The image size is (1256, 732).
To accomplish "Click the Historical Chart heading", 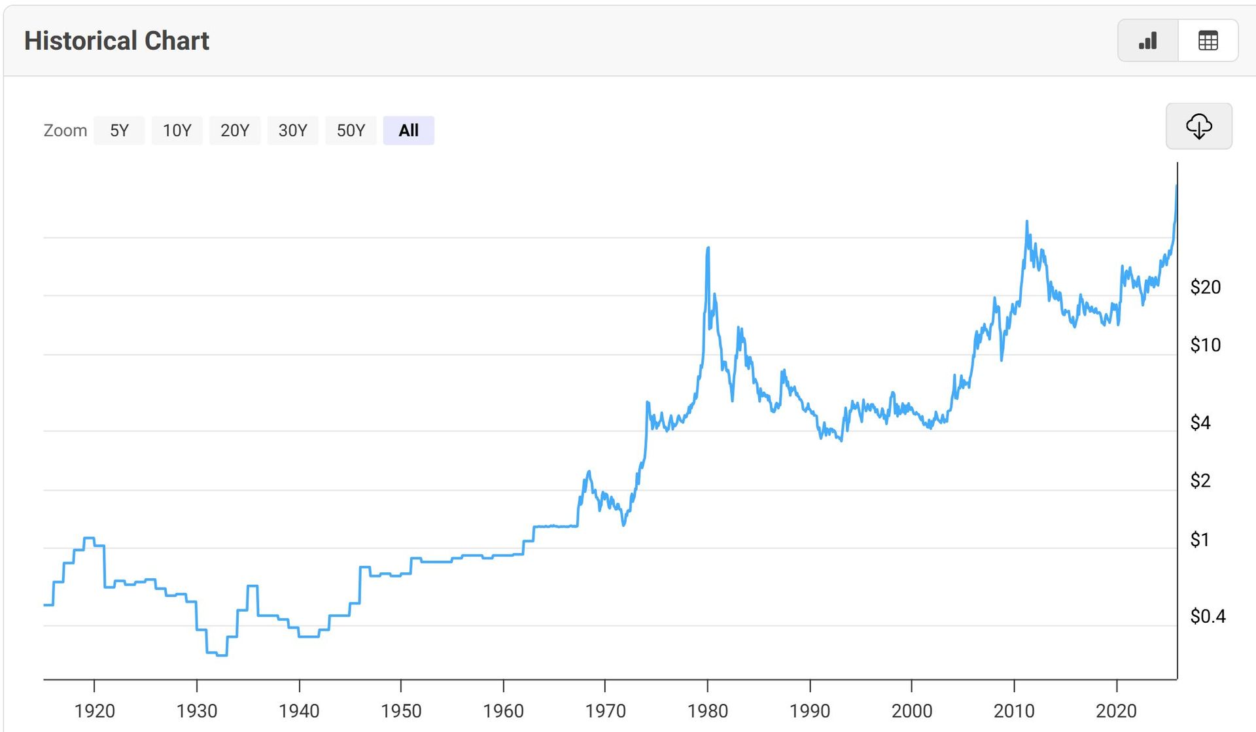I will tap(116, 41).
